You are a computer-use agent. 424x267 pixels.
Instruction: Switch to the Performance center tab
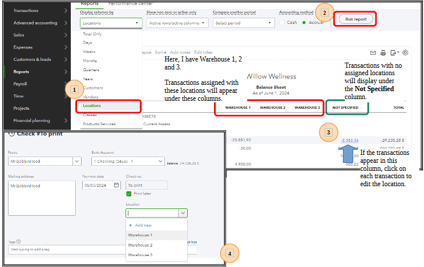coord(130,4)
